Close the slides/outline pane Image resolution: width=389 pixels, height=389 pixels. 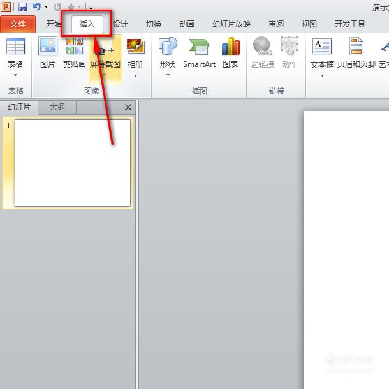pos(128,107)
